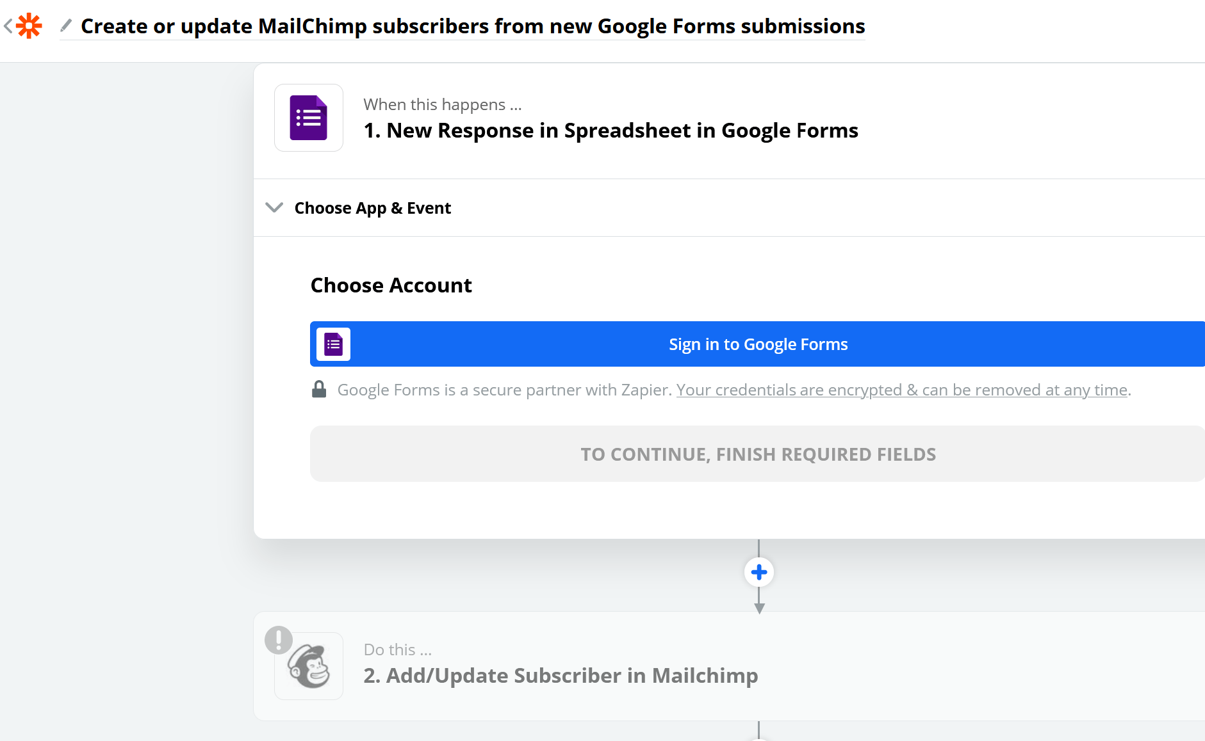Image resolution: width=1205 pixels, height=741 pixels.
Task: Click To Continue, Finish Required Fields button
Action: coord(757,454)
